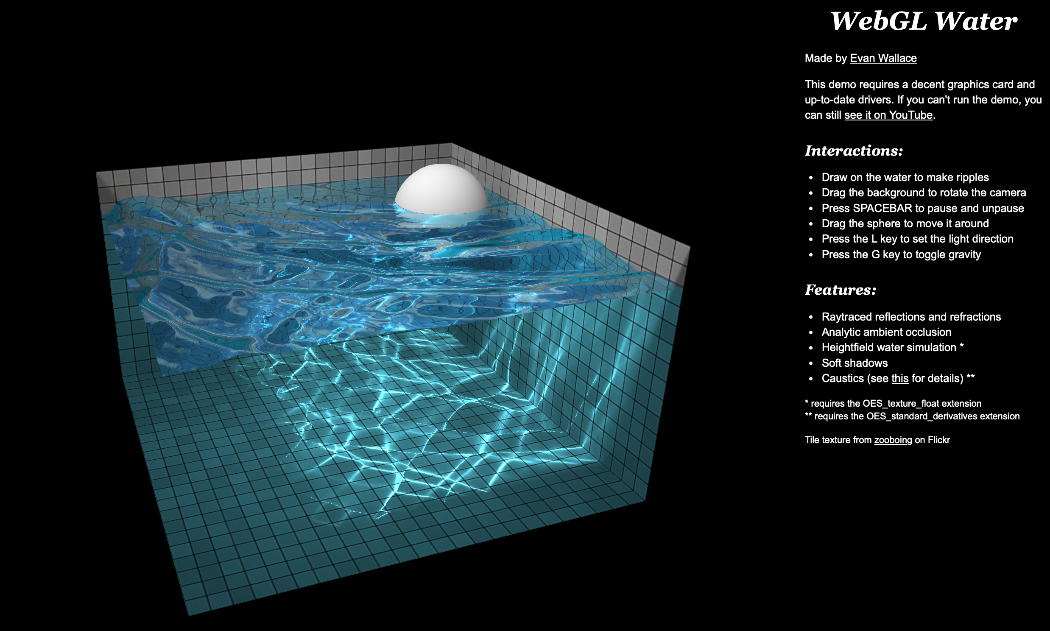
Task: Click the 'Heightfield water simulation' feature text
Action: [x=888, y=347]
